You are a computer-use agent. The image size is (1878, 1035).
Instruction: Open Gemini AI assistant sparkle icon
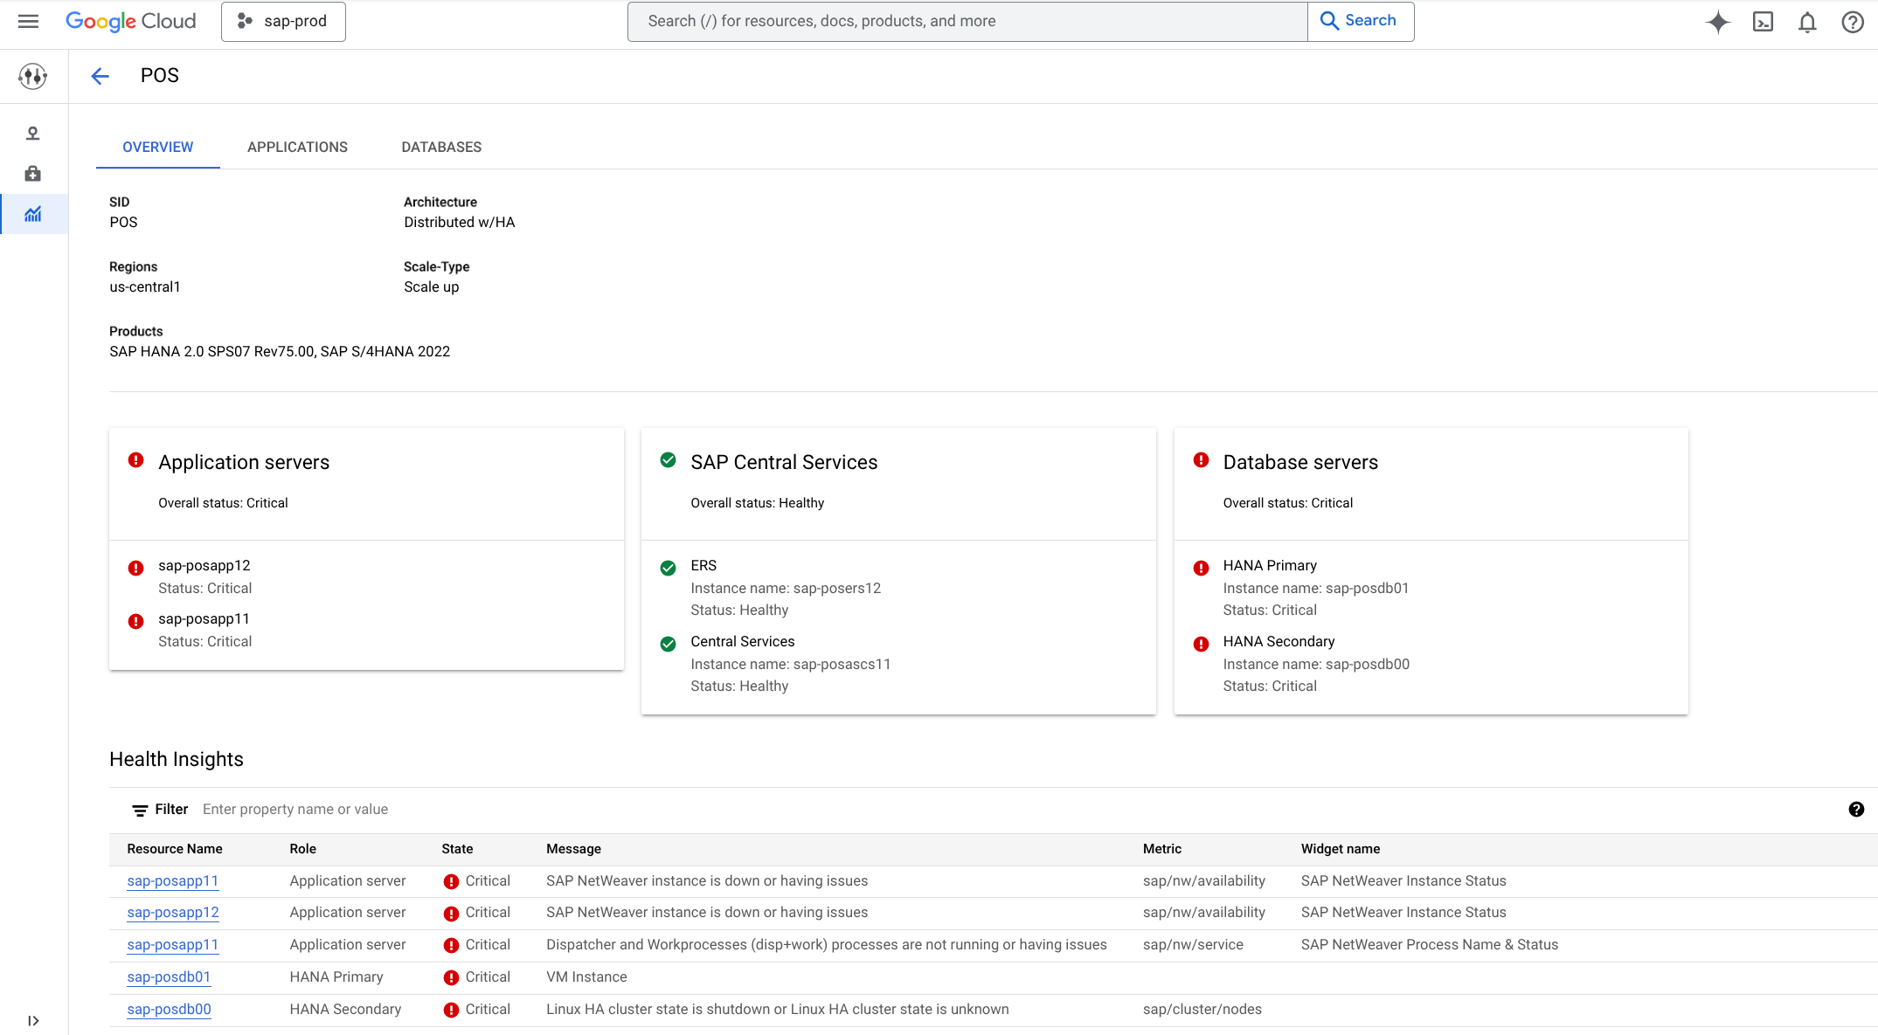point(1718,22)
